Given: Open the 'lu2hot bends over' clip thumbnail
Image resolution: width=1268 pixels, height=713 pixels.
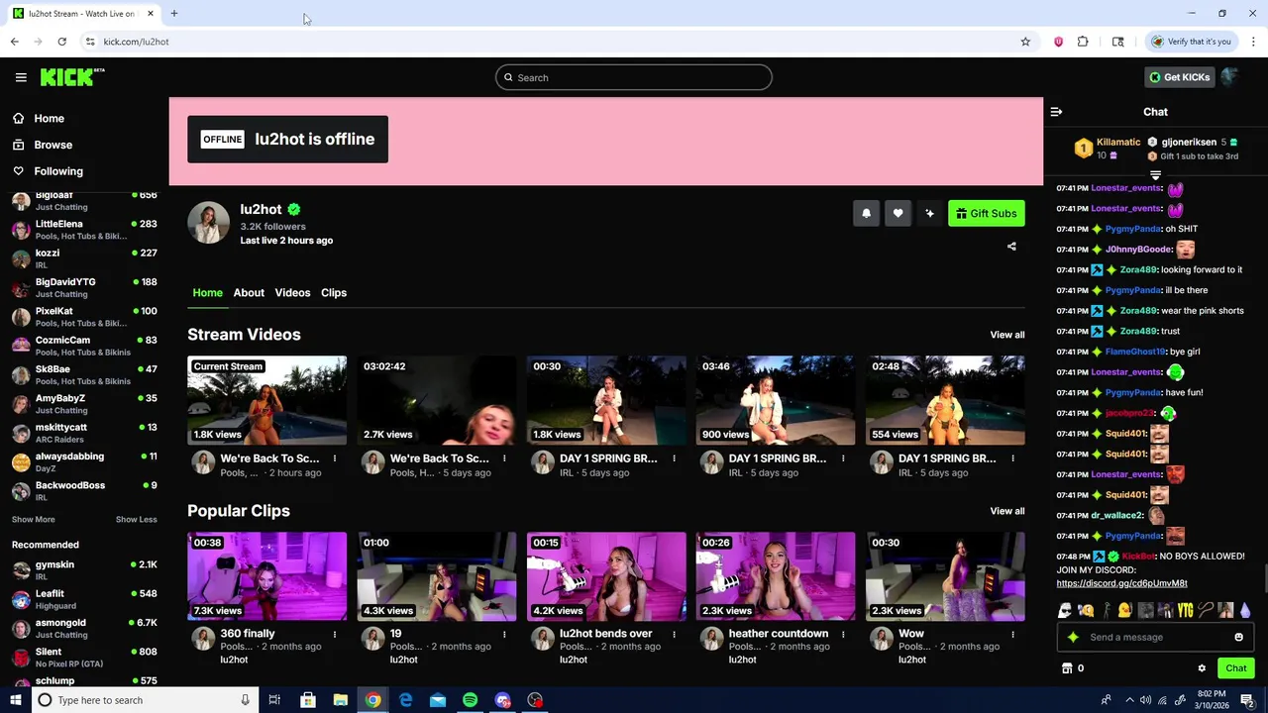Looking at the screenshot, I should [606, 576].
